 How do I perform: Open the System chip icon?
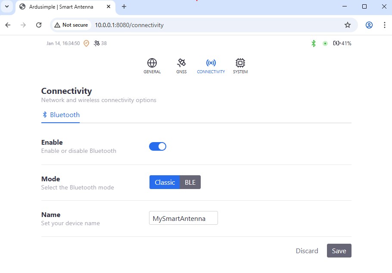pyautogui.click(x=240, y=63)
